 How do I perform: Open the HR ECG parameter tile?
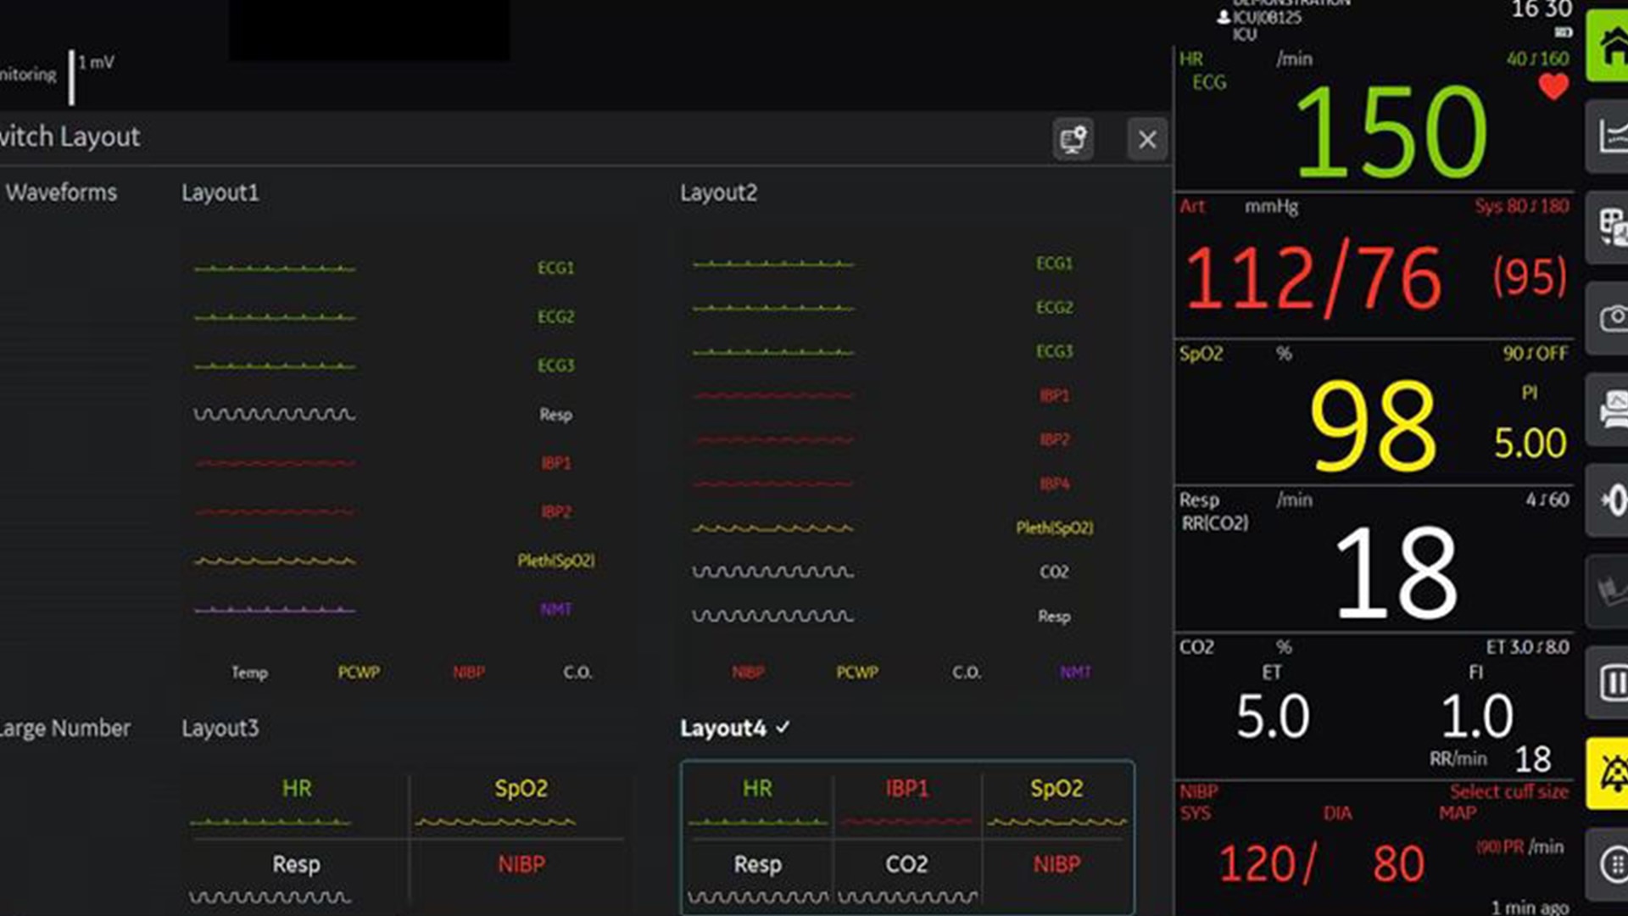point(1374,119)
